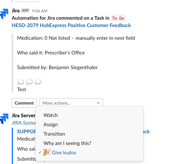180x164 pixels.
Task: Click the Jira Server avatar icon
Action: coord(4,119)
